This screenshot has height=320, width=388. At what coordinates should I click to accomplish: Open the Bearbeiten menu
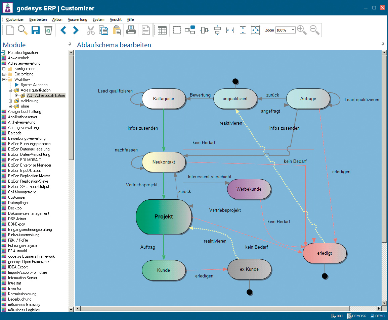coord(38,19)
